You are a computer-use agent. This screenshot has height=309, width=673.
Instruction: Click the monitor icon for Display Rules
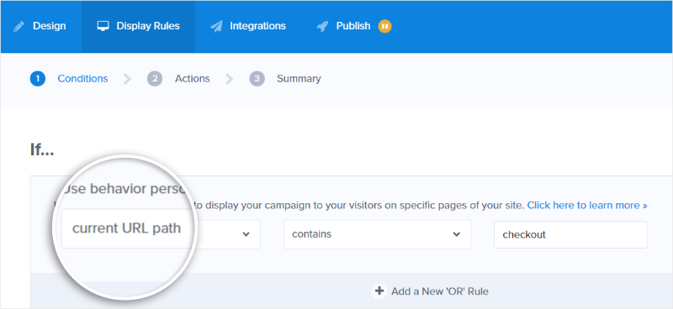[103, 26]
